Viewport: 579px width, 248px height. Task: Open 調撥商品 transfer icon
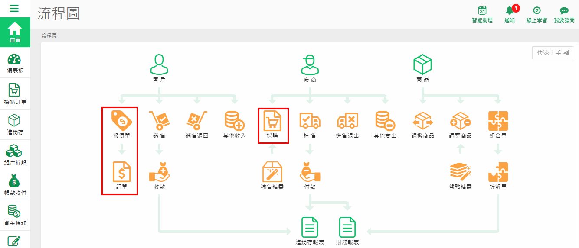coord(423,120)
